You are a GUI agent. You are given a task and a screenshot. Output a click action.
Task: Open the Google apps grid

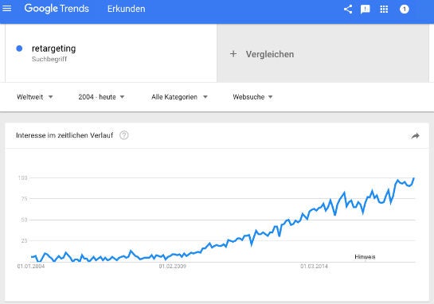click(x=384, y=9)
